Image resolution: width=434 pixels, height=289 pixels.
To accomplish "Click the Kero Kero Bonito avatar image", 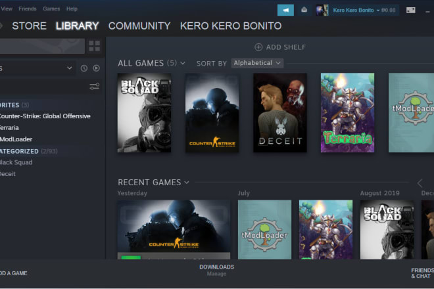I will click(322, 11).
